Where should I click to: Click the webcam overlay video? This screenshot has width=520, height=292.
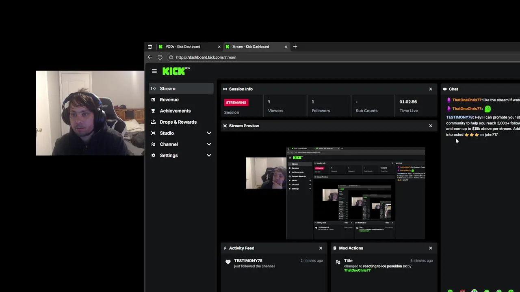click(90, 113)
